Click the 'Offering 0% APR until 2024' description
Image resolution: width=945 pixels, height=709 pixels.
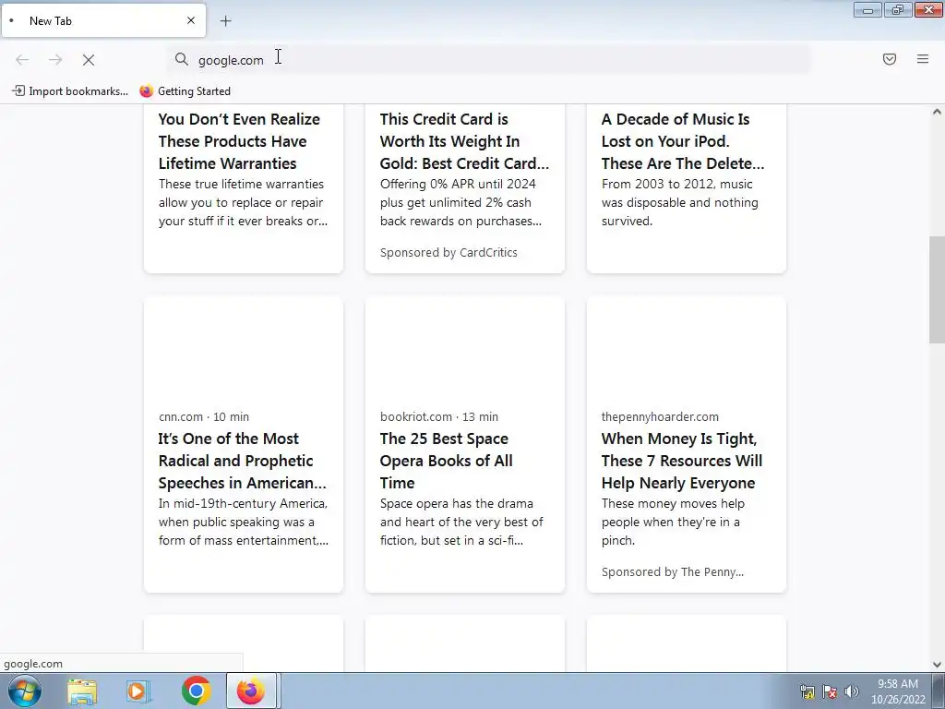(461, 202)
